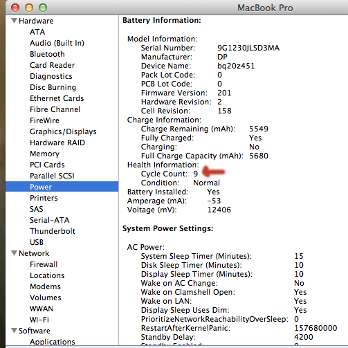This screenshot has height=348, width=348.
Task: Select PCI Cards entry
Action: 47,165
